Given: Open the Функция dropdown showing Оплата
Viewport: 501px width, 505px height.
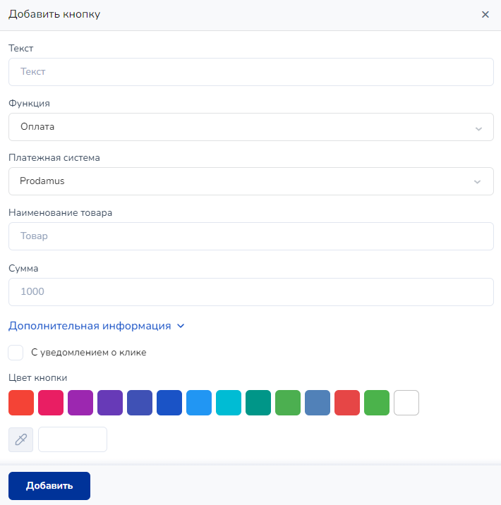Looking at the screenshot, I should click(x=250, y=127).
